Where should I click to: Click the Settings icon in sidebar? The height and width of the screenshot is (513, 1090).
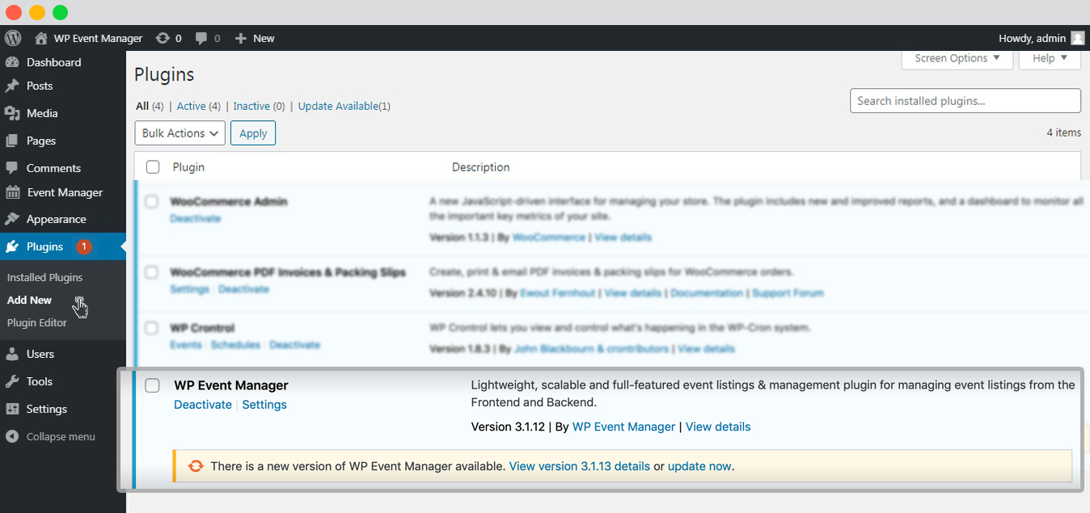coord(12,409)
